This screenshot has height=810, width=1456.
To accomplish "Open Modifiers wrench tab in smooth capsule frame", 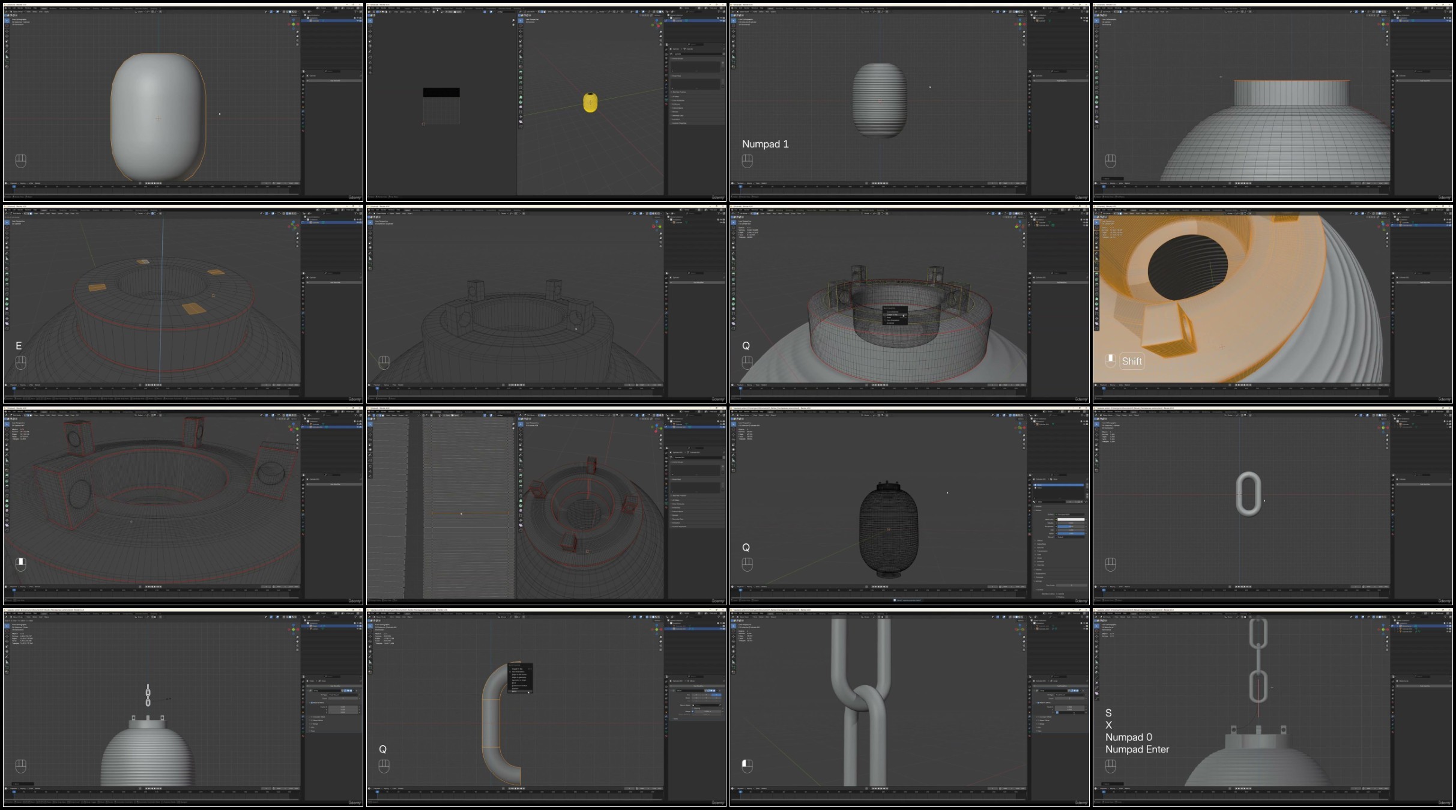I will [x=303, y=110].
